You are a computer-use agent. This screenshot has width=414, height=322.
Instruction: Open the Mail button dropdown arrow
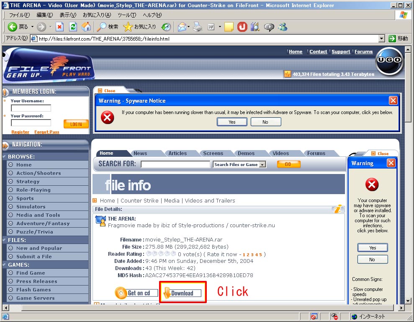point(188,27)
